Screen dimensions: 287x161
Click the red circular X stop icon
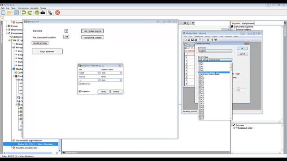[57, 13]
